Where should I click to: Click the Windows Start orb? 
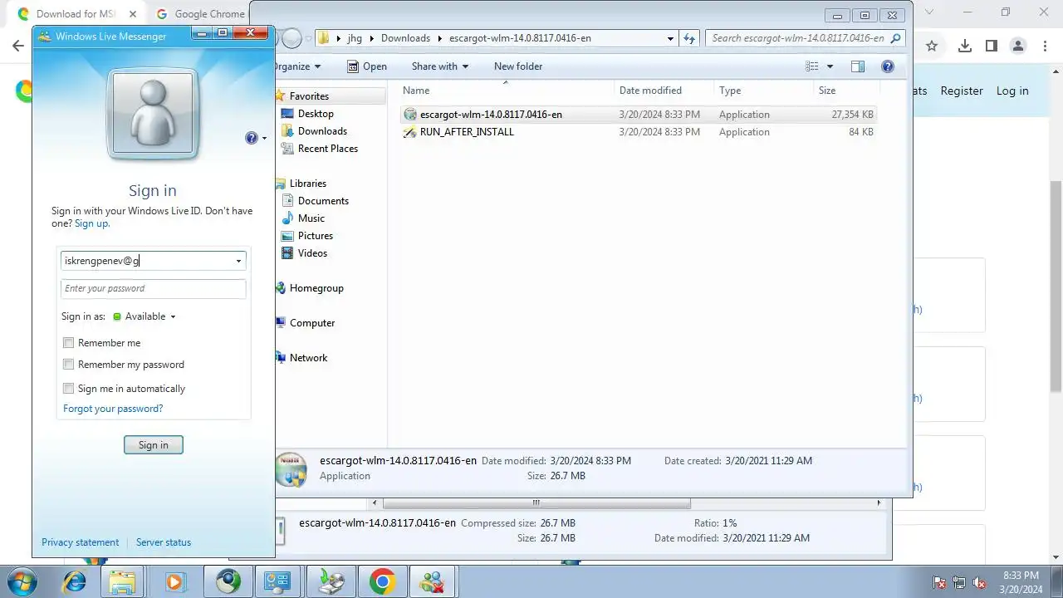(21, 581)
